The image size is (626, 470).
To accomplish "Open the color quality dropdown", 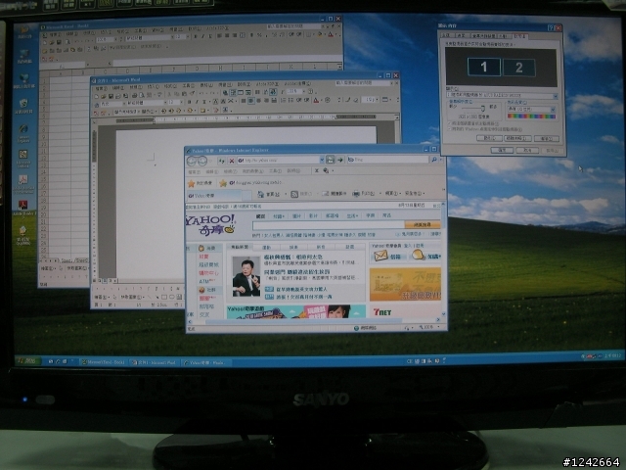I will point(553,109).
